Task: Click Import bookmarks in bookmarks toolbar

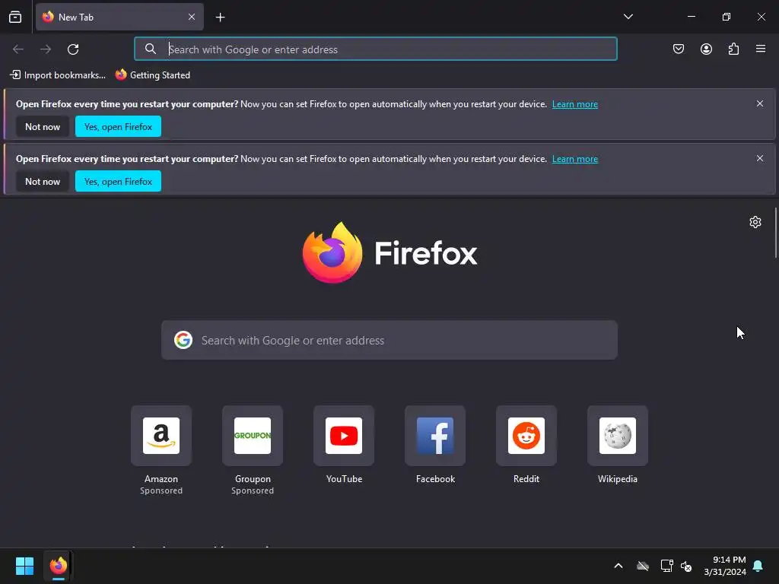Action: pyautogui.click(x=58, y=75)
